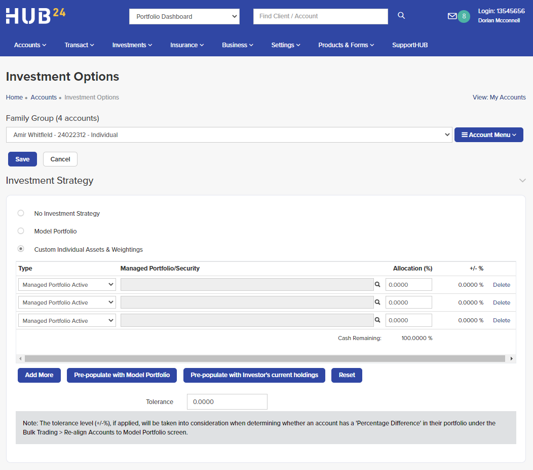Open the security lookup magnifier on first row
The height and width of the screenshot is (470, 533).
tap(377, 284)
